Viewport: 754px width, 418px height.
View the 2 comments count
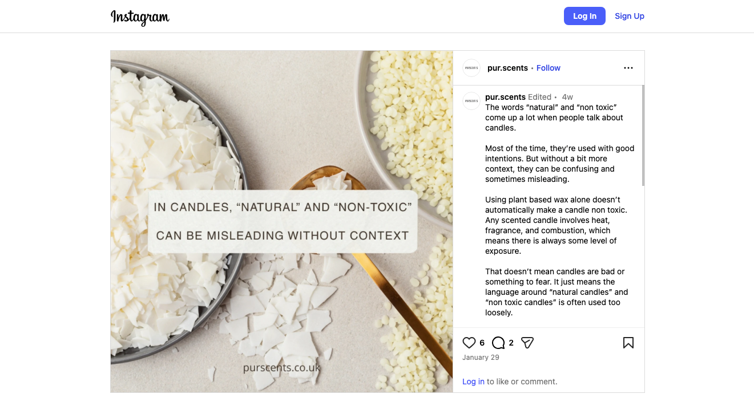click(x=511, y=343)
